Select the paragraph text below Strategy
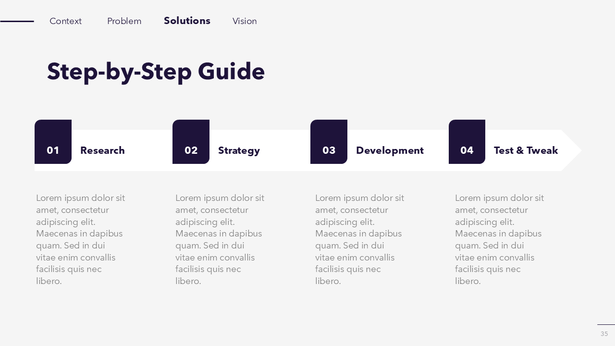Image resolution: width=615 pixels, height=346 pixels. (x=220, y=239)
